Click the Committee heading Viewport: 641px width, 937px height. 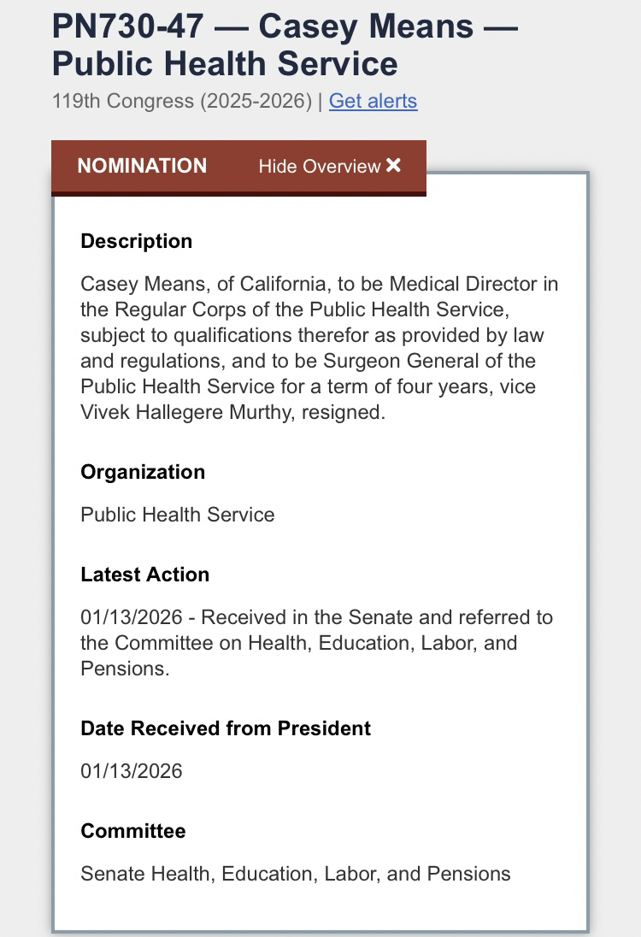click(133, 831)
